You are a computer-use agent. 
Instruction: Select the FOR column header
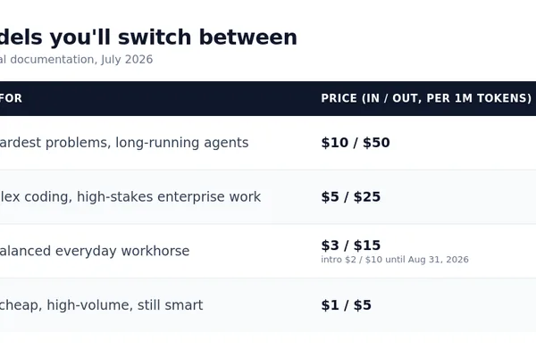click(11, 98)
